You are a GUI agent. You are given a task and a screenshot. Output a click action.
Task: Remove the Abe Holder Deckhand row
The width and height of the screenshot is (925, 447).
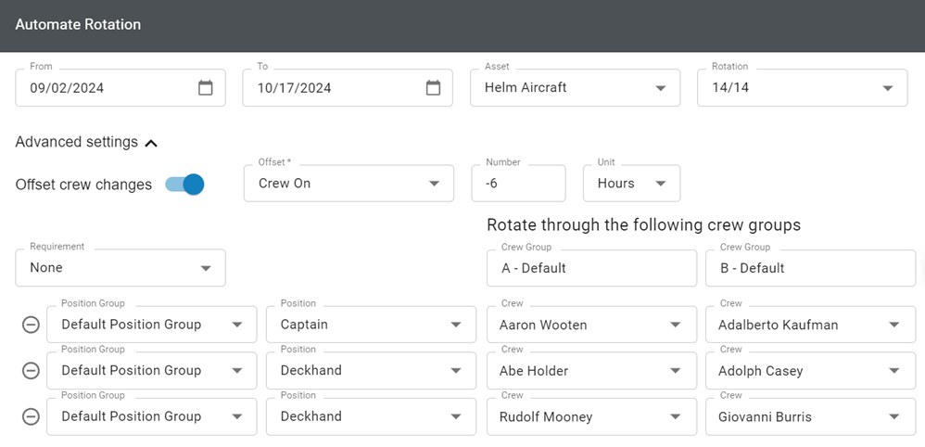tap(31, 371)
